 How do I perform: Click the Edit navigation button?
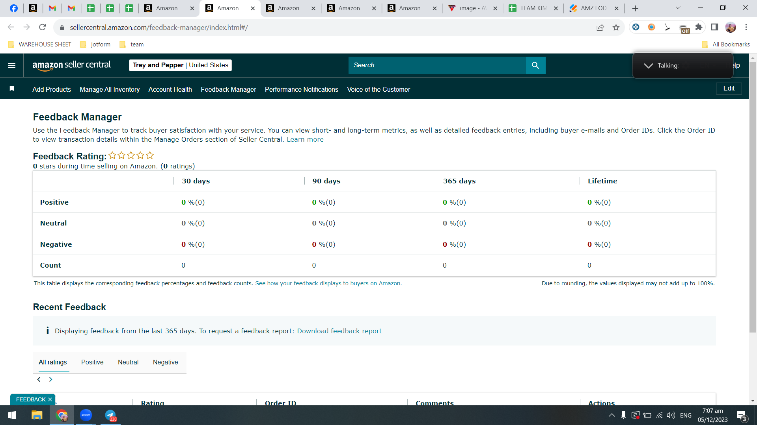tap(729, 89)
